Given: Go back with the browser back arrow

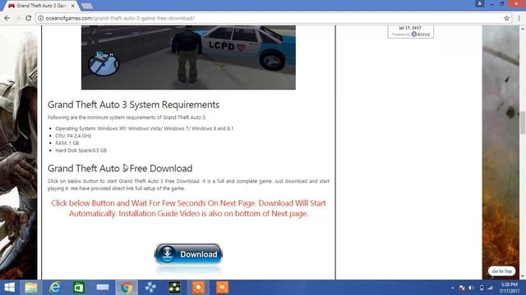Looking at the screenshot, I should coord(7,18).
